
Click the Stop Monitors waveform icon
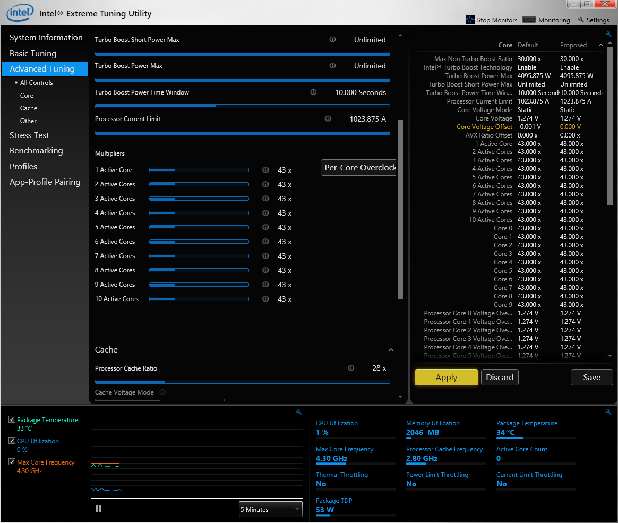[x=470, y=20]
